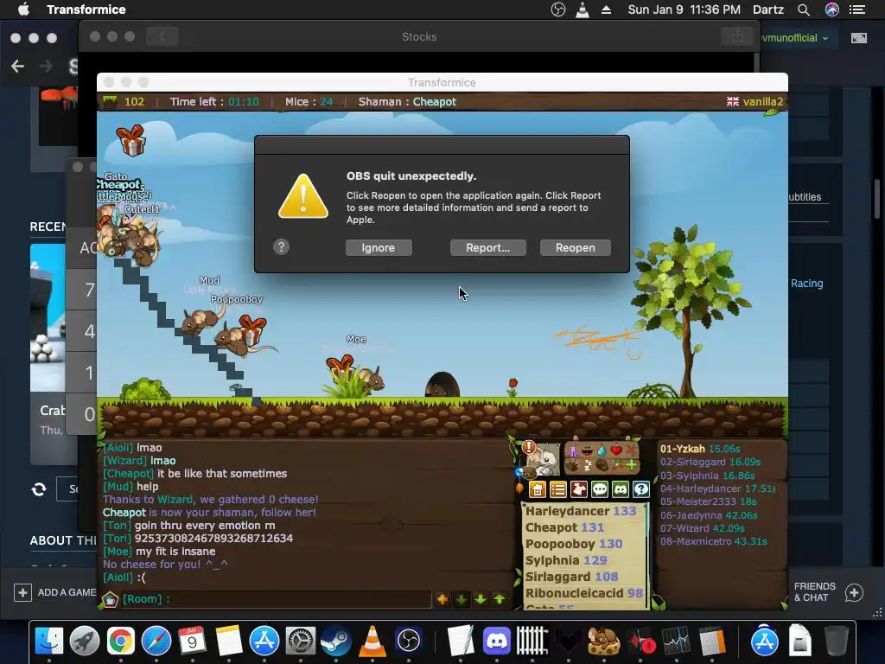Image resolution: width=885 pixels, height=664 pixels.
Task: Select Poopooboy 130 in player list
Action: pyautogui.click(x=574, y=544)
